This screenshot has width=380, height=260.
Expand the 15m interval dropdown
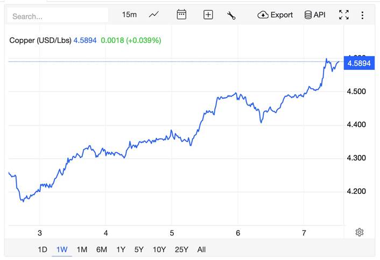tap(129, 15)
